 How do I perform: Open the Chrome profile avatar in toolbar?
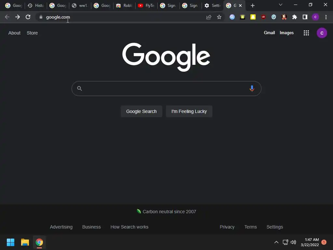(x=315, y=17)
